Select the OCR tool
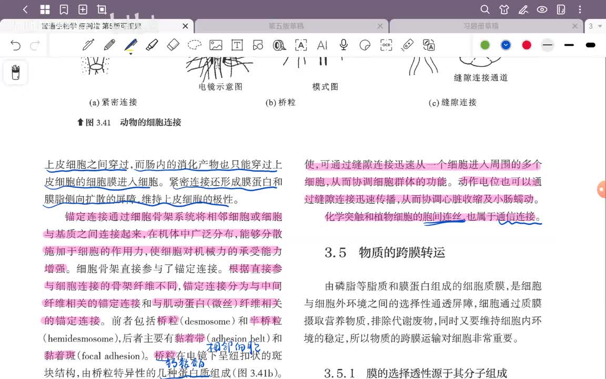606x379 pixels. coord(386,45)
